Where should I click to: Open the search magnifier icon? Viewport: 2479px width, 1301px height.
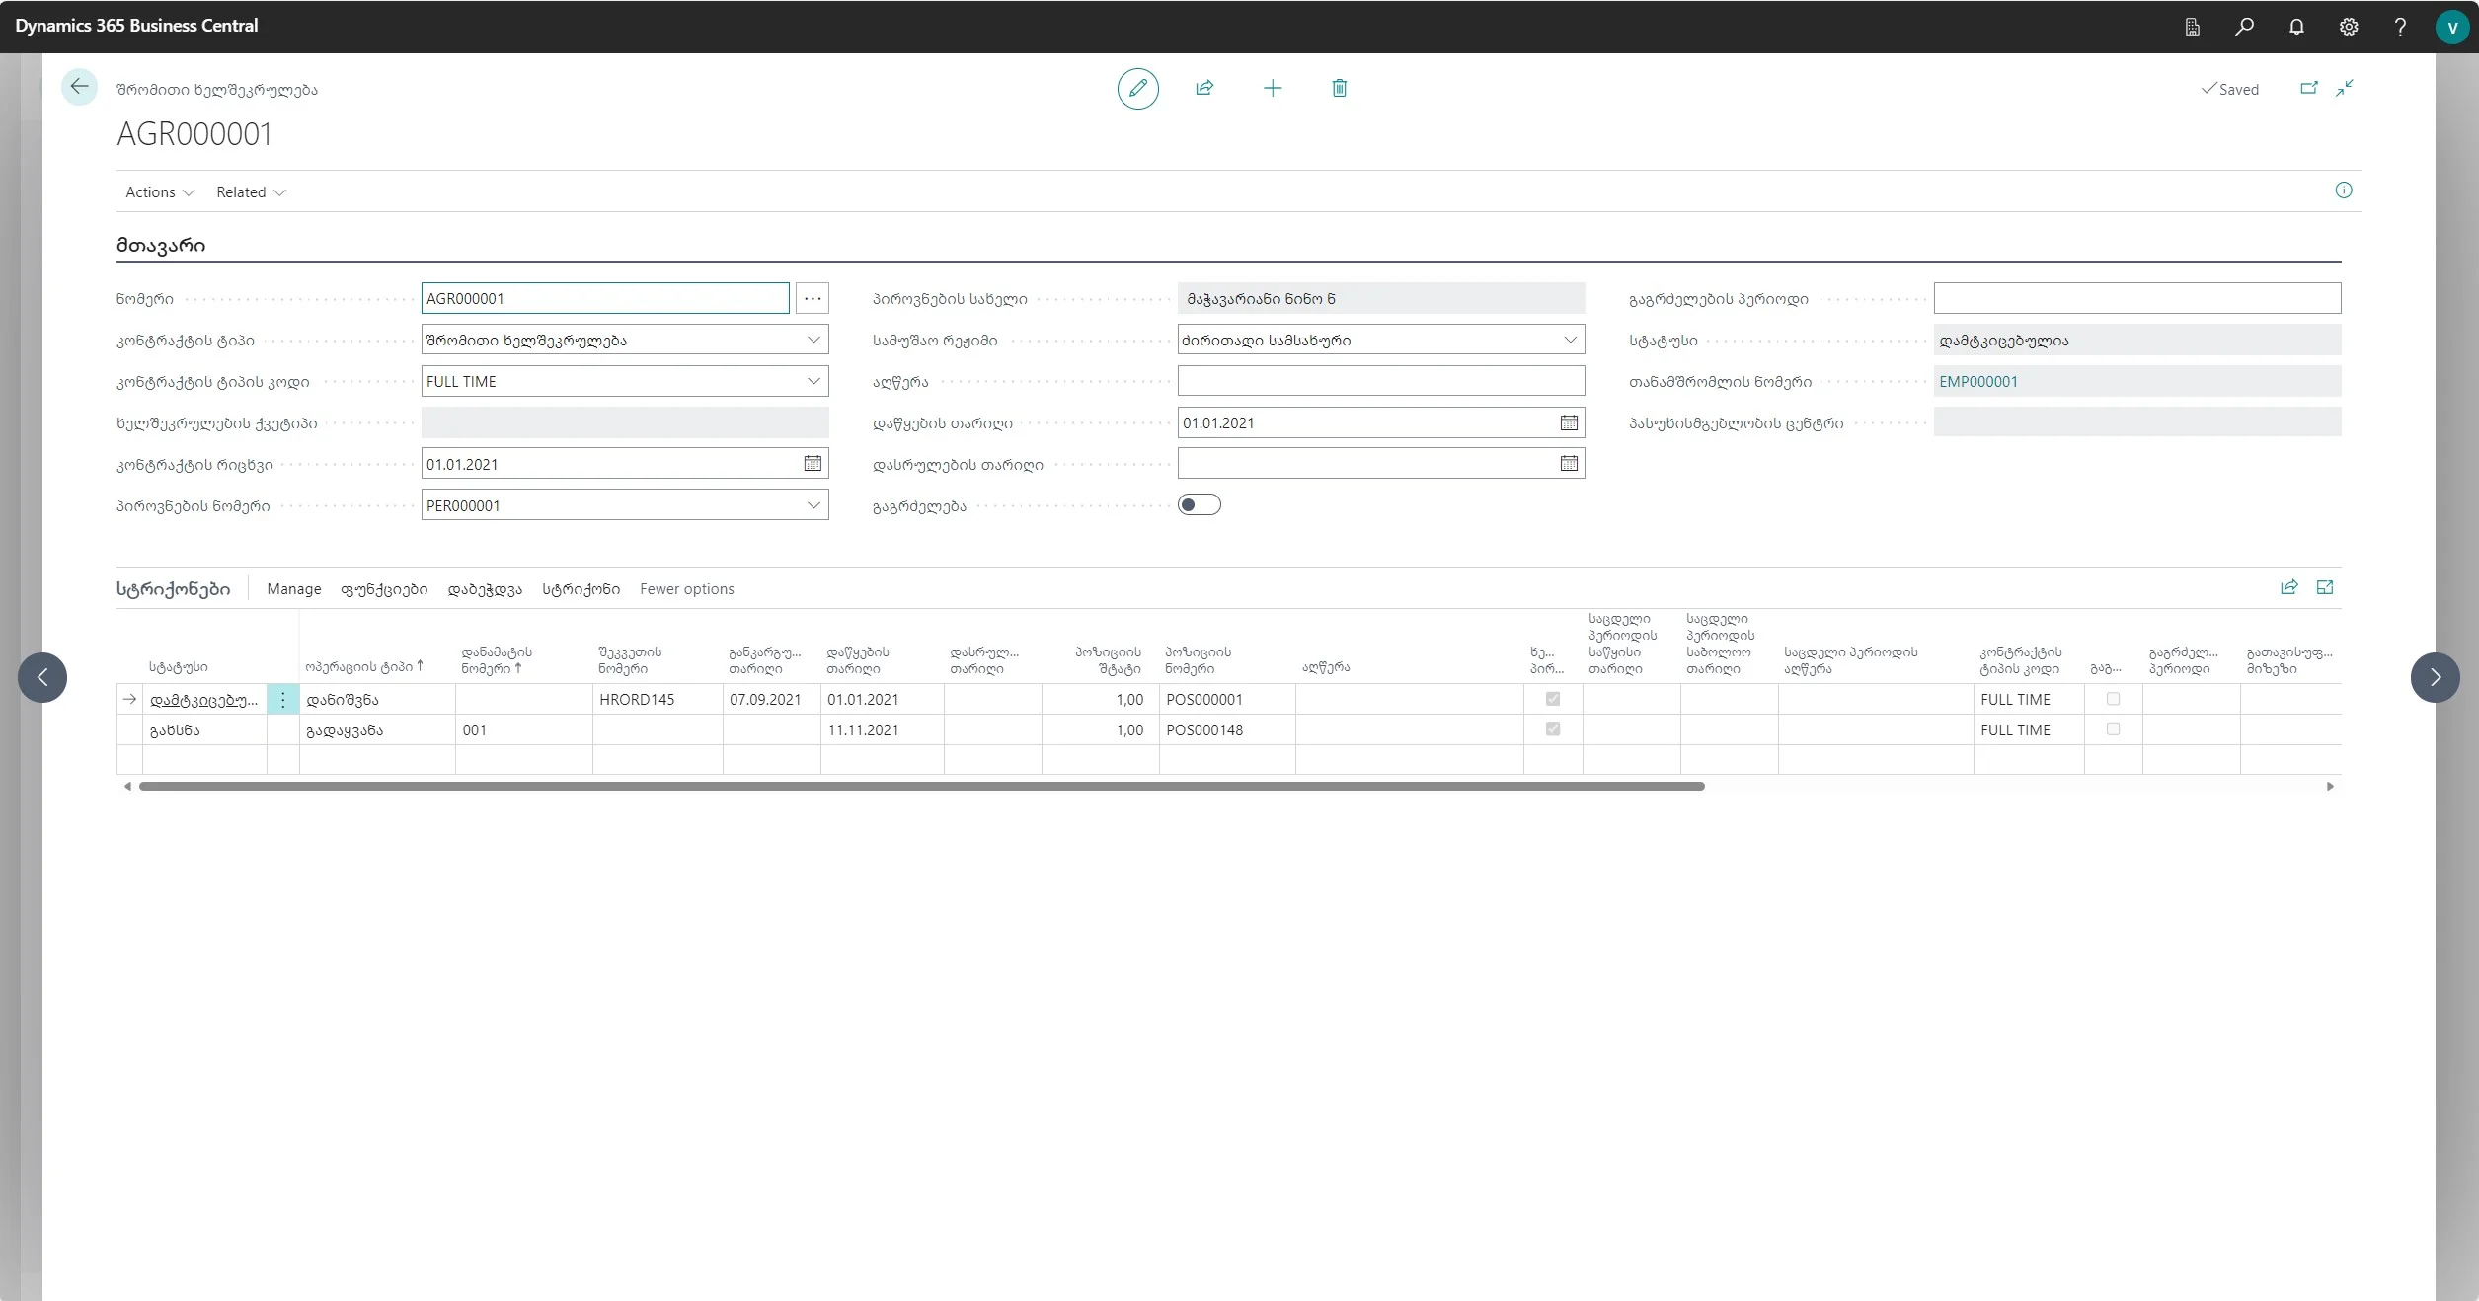click(x=2244, y=27)
